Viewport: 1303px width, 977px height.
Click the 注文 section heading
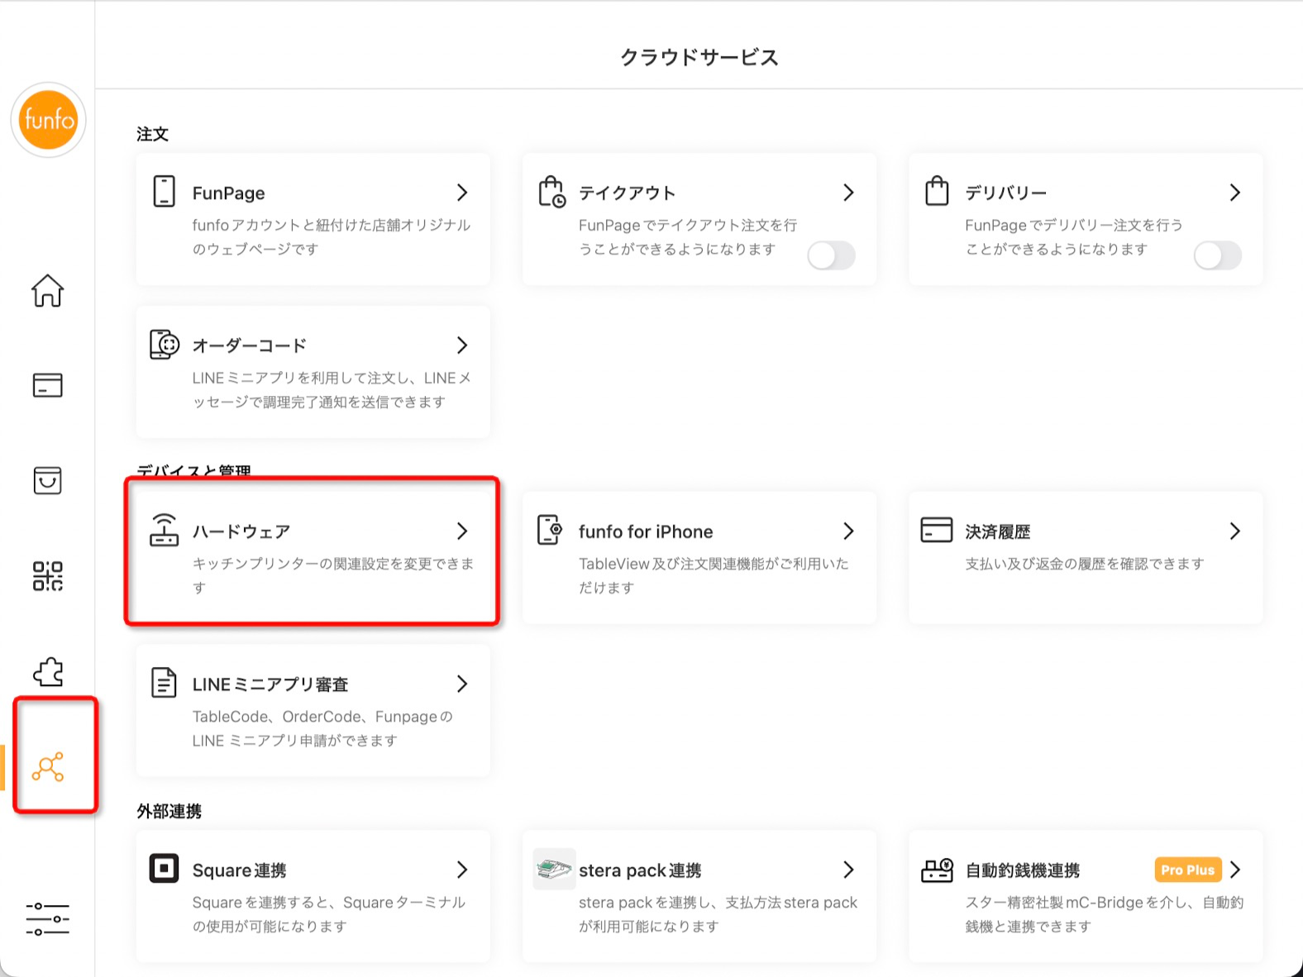click(x=152, y=134)
